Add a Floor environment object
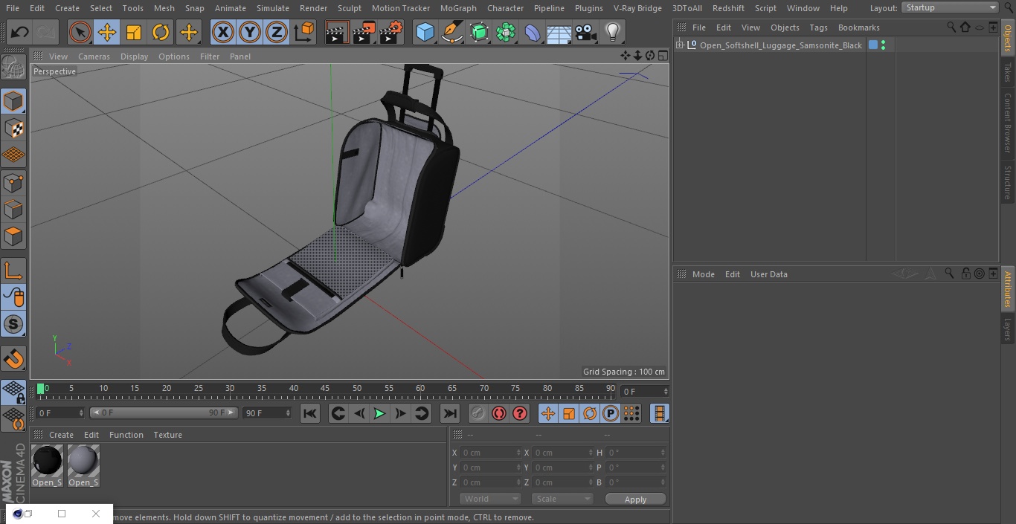1016x524 pixels. coord(559,32)
